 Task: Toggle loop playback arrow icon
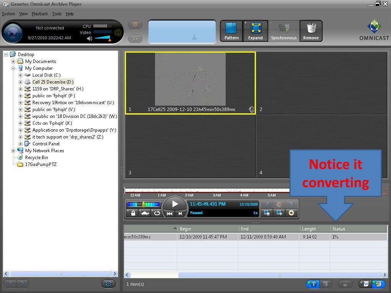(x=157, y=213)
